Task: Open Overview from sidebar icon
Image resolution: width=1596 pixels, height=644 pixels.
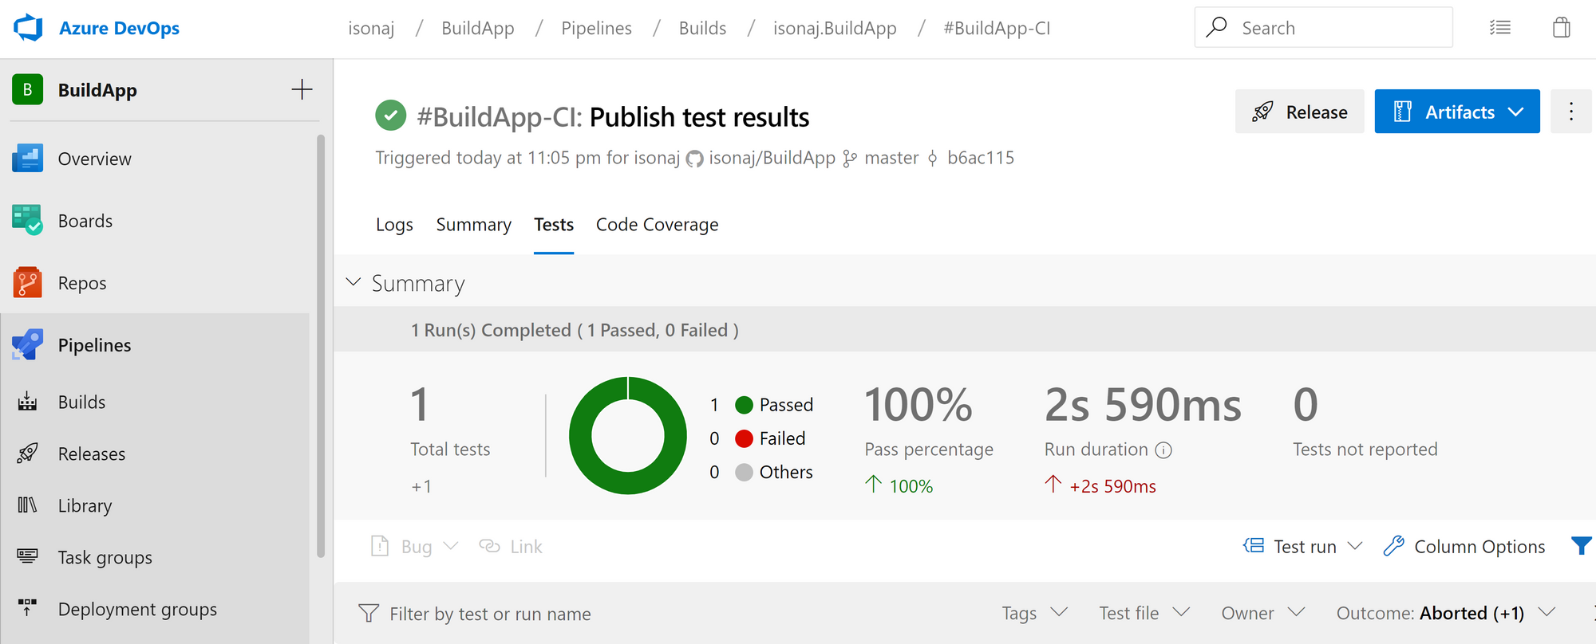Action: (x=28, y=158)
